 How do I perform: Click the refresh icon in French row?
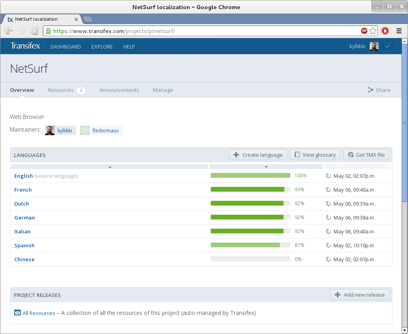click(x=328, y=190)
